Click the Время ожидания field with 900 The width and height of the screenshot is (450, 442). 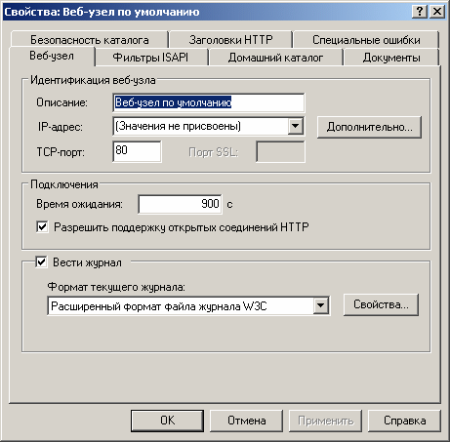coord(181,204)
